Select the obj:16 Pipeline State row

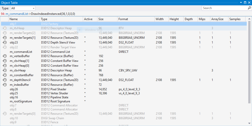coord(124,97)
